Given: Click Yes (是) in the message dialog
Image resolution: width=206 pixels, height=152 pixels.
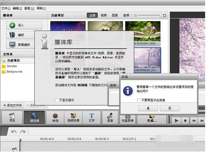Looking at the screenshot, I should pos(148,108).
